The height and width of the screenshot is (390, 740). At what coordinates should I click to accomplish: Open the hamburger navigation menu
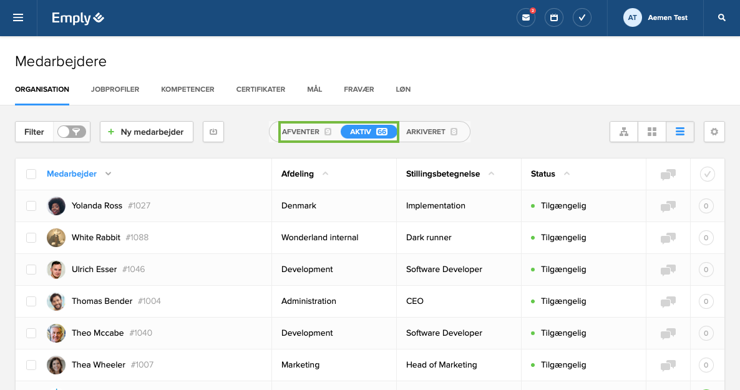coord(18,17)
